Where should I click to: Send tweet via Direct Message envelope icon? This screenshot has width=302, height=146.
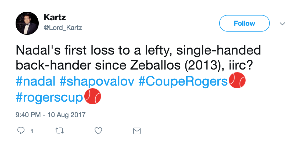137,131
